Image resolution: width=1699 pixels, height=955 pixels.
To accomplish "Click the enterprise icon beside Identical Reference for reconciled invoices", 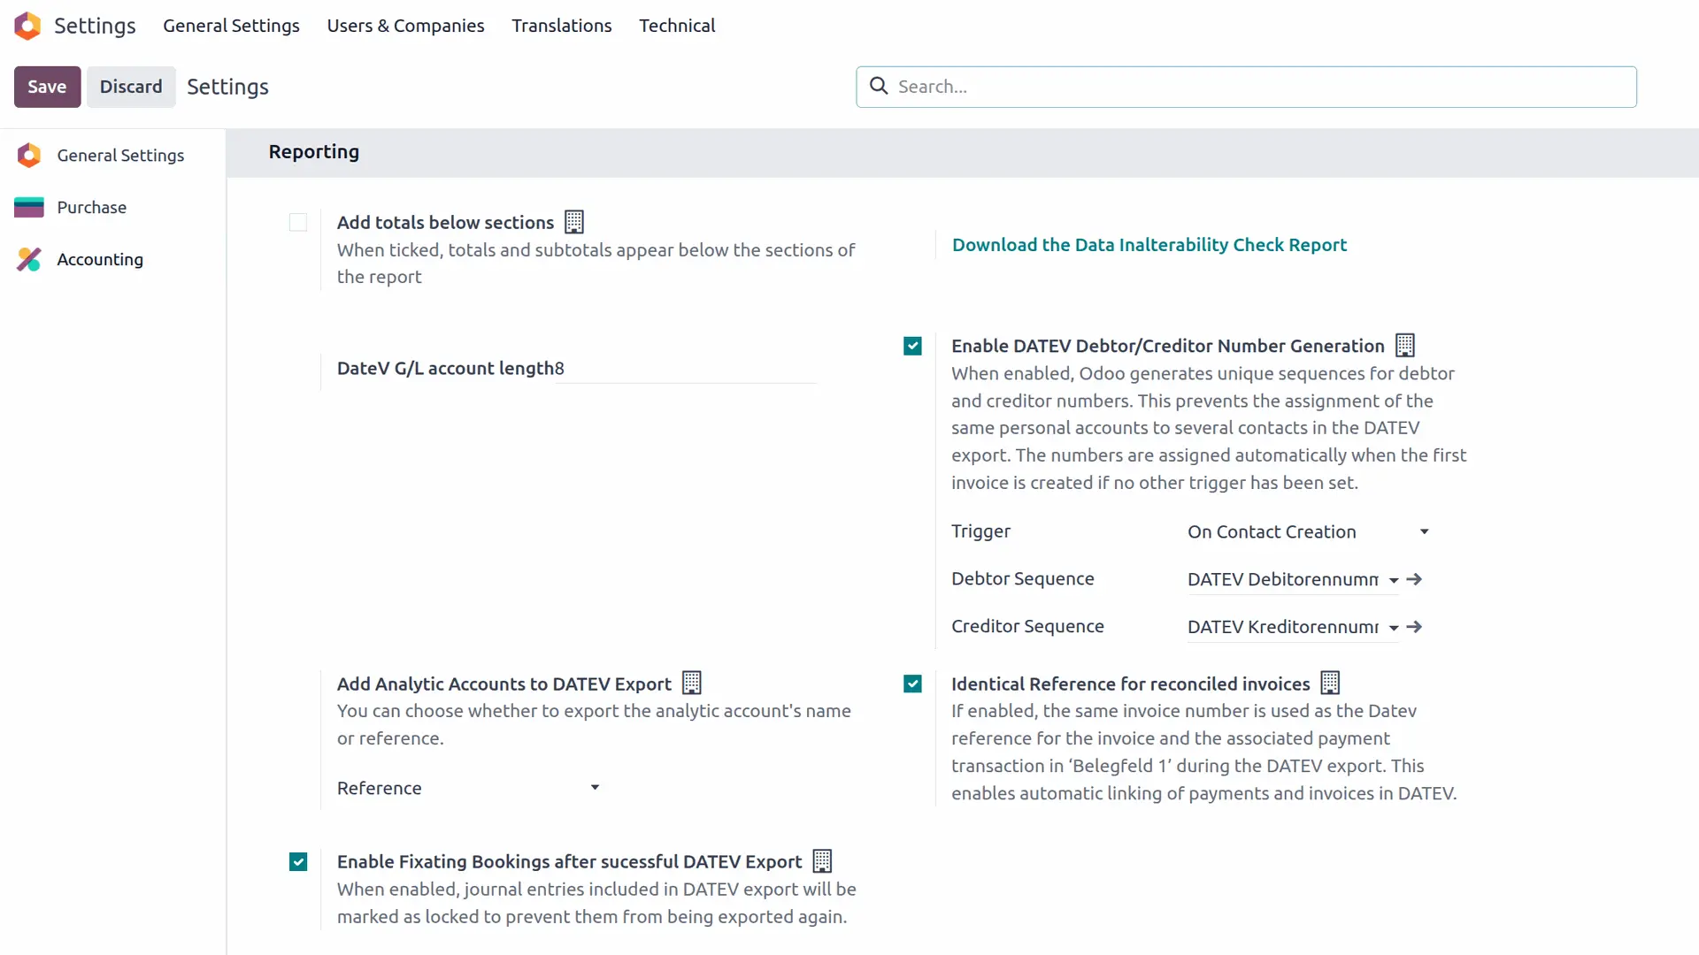I will pos(1331,683).
